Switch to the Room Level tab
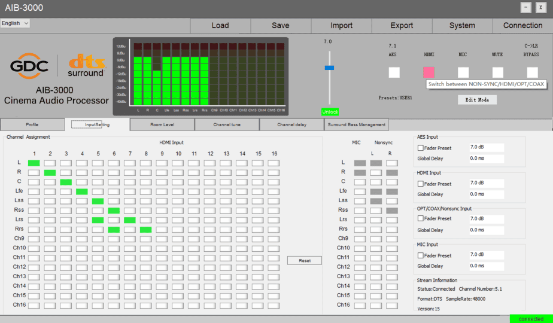 point(162,124)
